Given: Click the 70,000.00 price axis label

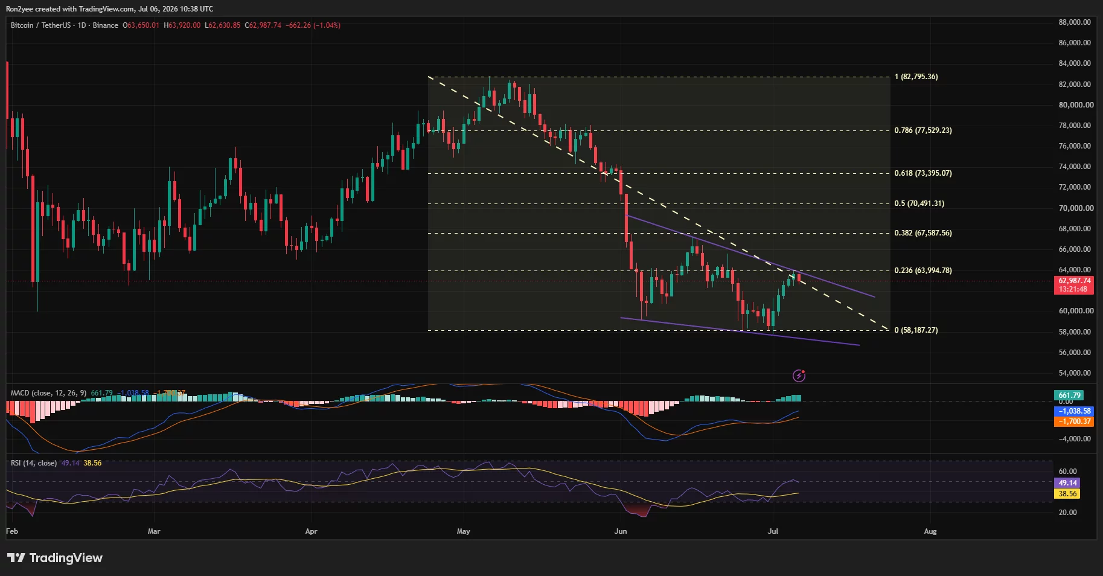Looking at the screenshot, I should (x=1075, y=208).
